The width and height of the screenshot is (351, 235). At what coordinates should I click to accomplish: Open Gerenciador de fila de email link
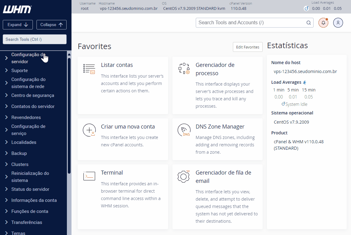pyautogui.click(x=223, y=177)
